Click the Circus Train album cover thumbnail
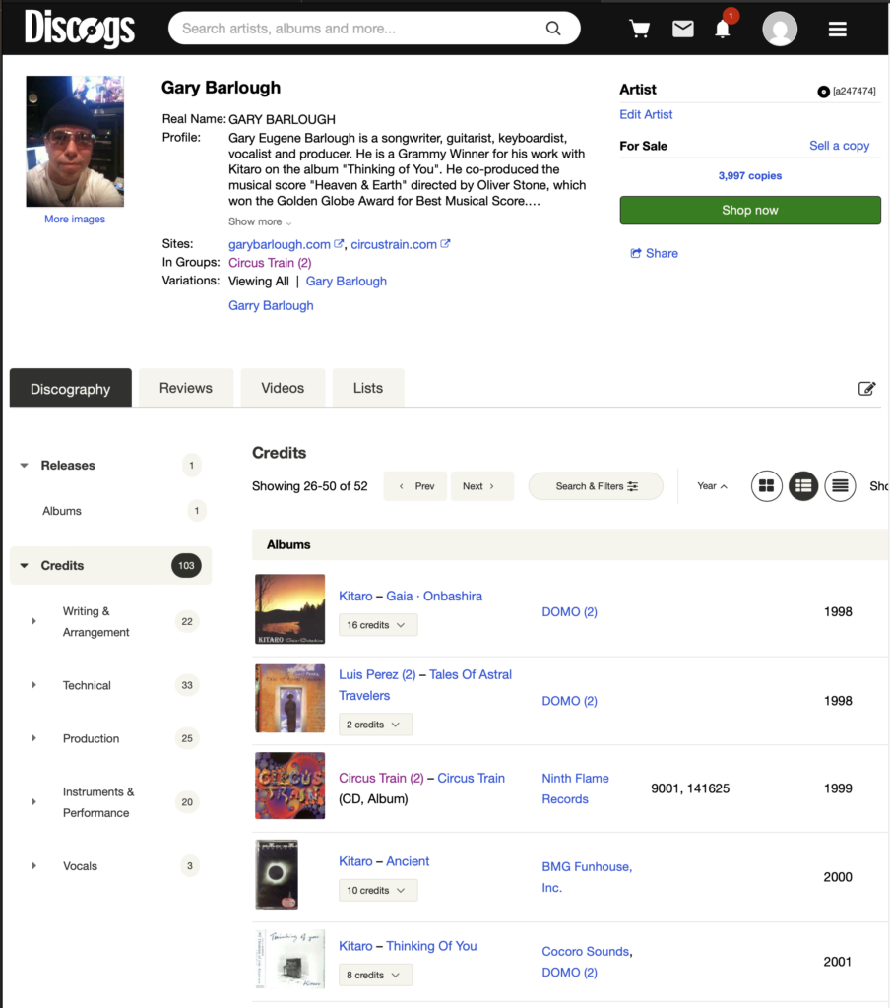890x1008 pixels. tap(289, 786)
